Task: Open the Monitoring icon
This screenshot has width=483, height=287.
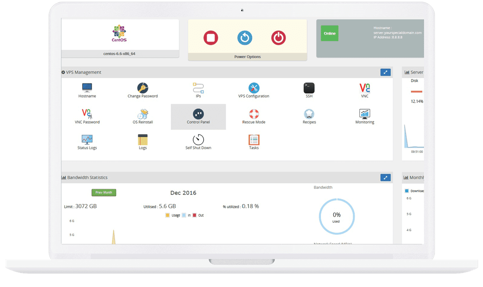Action: click(365, 114)
